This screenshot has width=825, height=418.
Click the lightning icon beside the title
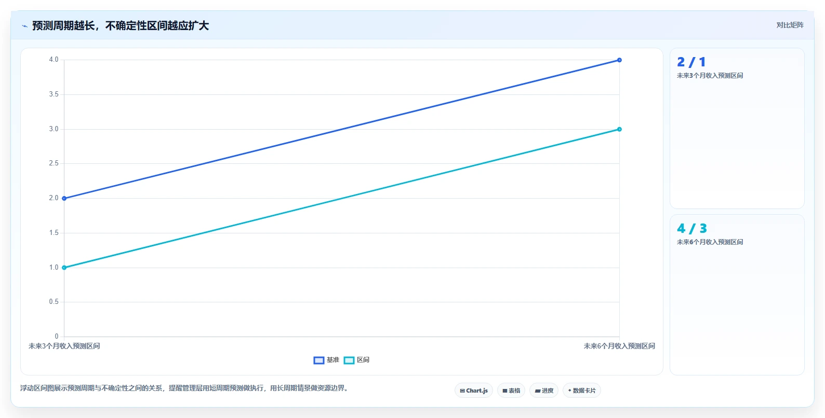coord(24,26)
